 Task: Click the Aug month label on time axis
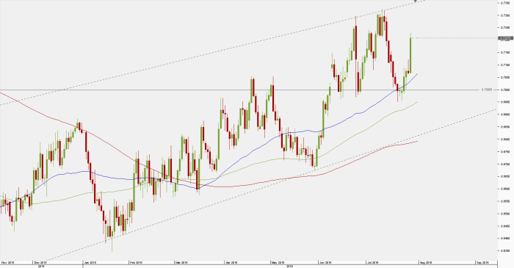425,262
